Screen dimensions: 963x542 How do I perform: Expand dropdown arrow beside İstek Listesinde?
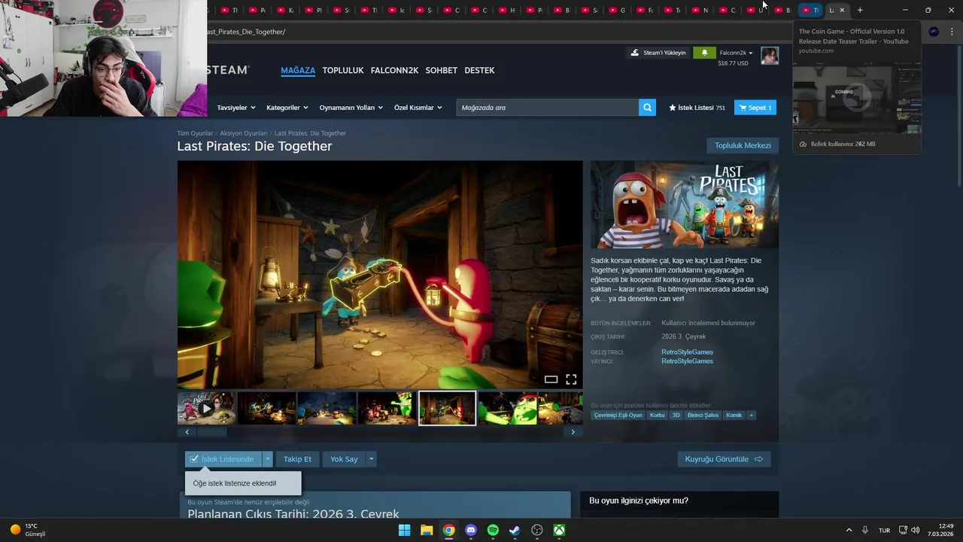(267, 459)
